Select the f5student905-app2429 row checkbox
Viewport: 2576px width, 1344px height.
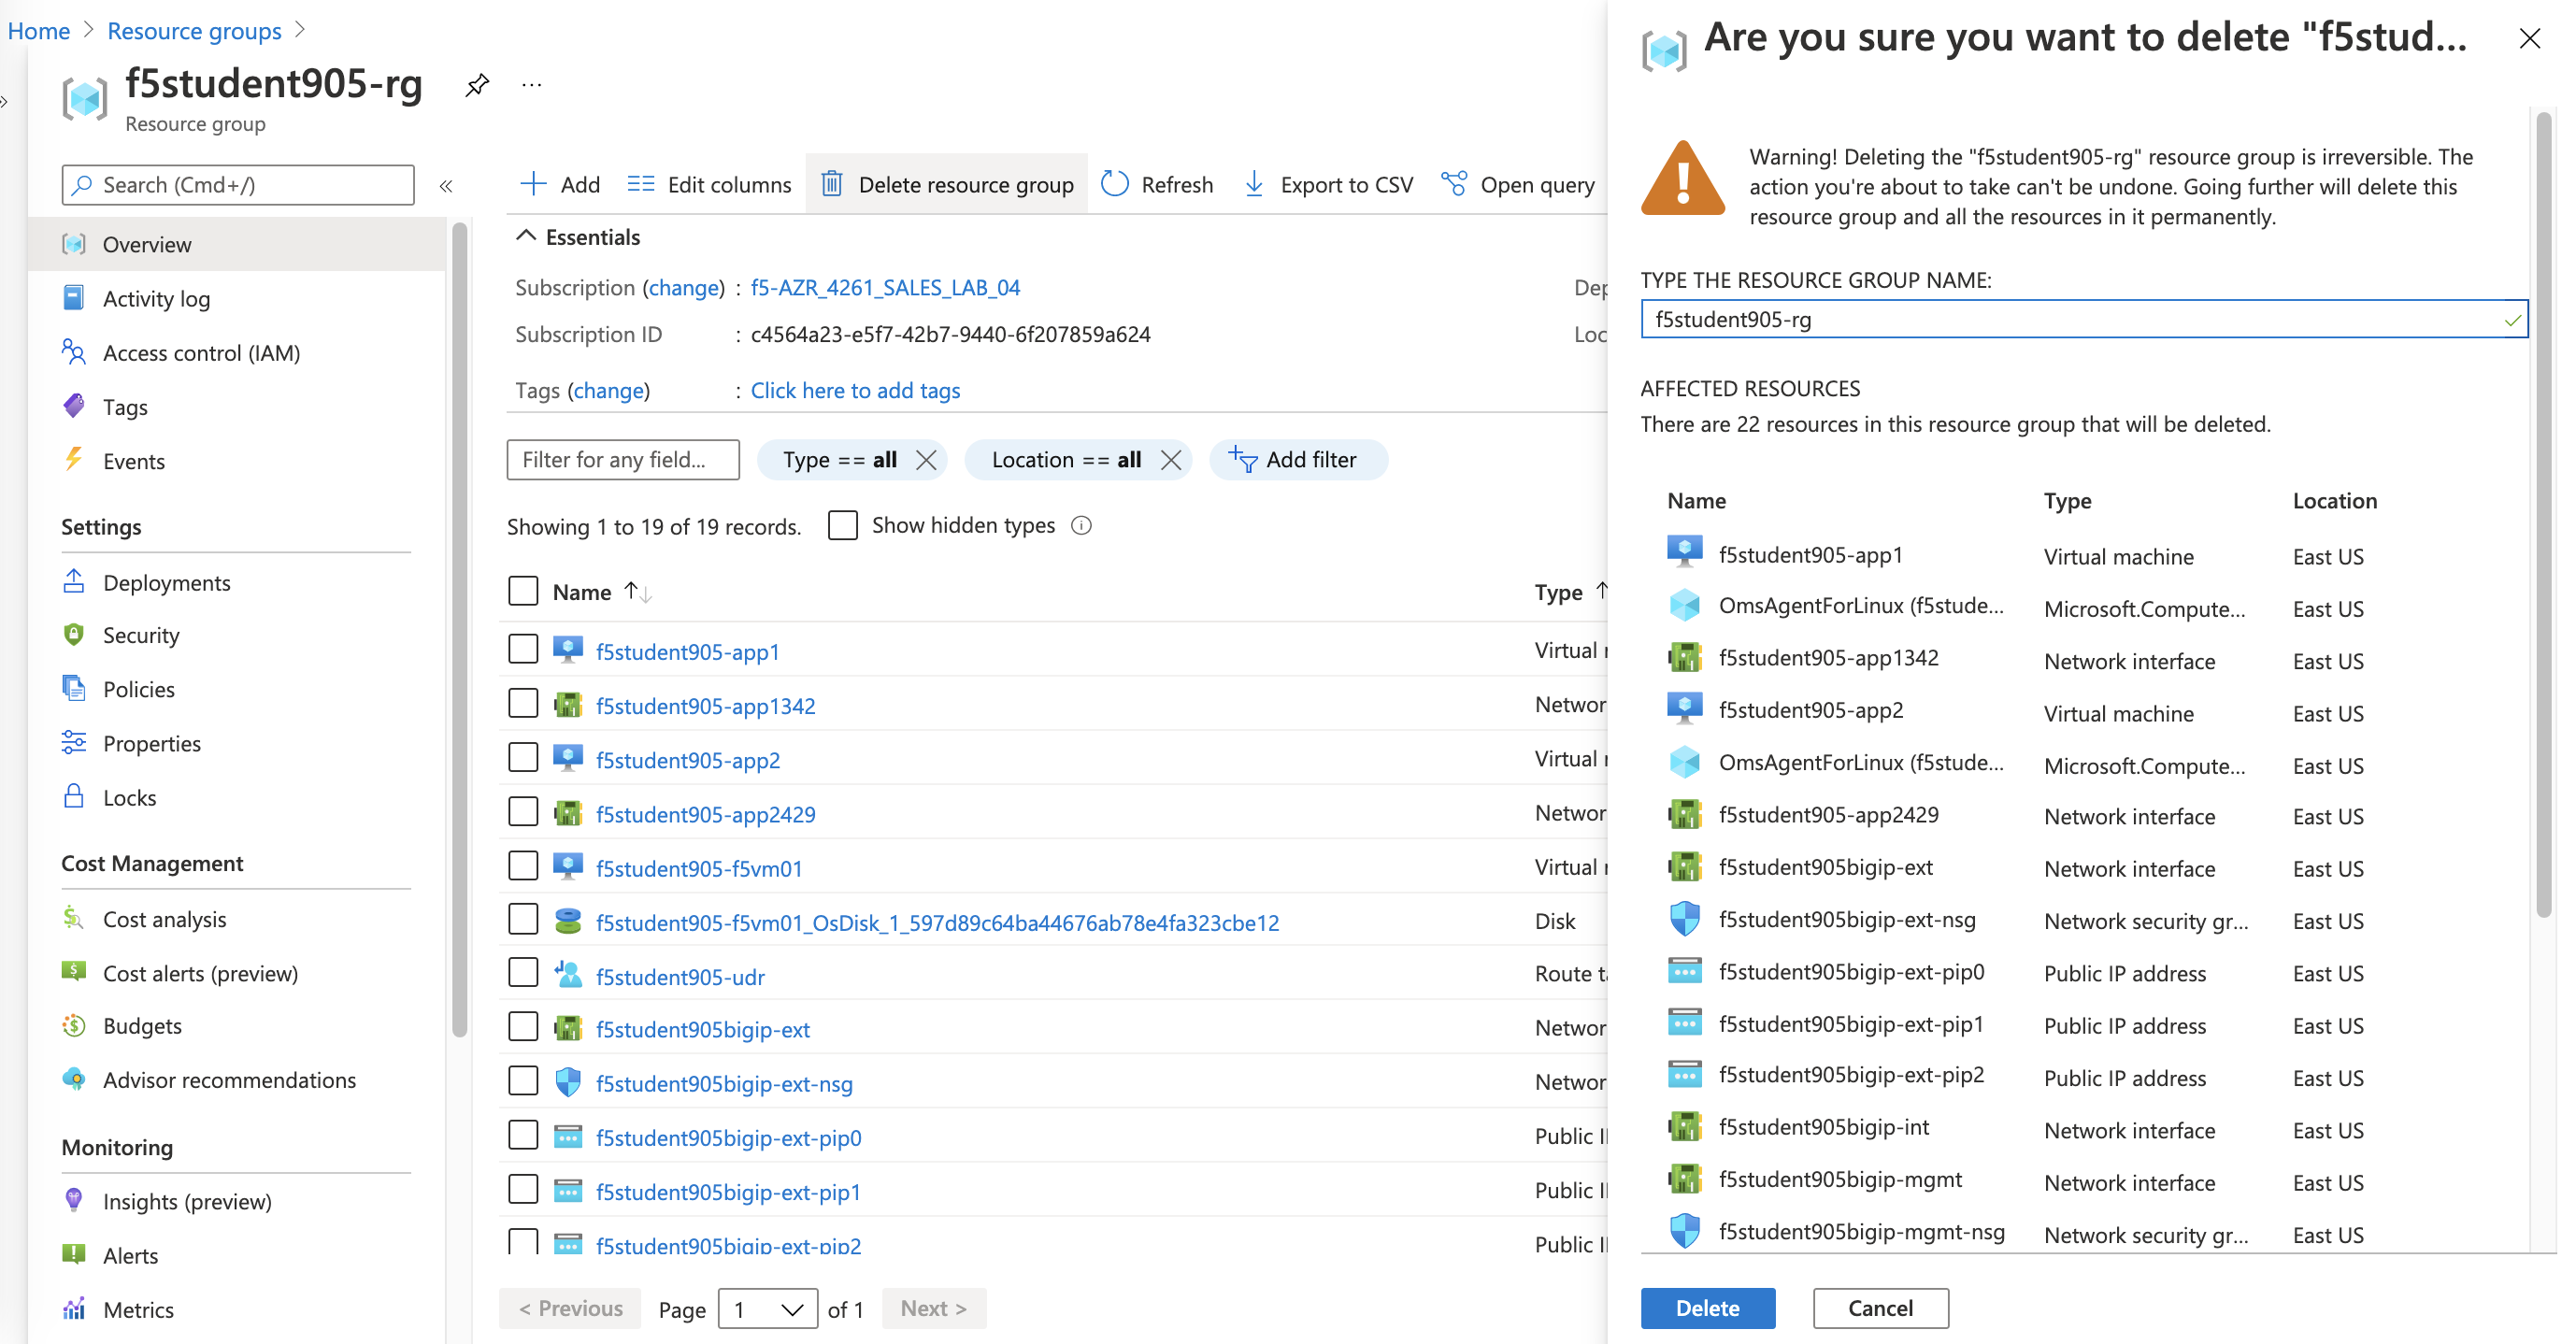(x=523, y=812)
